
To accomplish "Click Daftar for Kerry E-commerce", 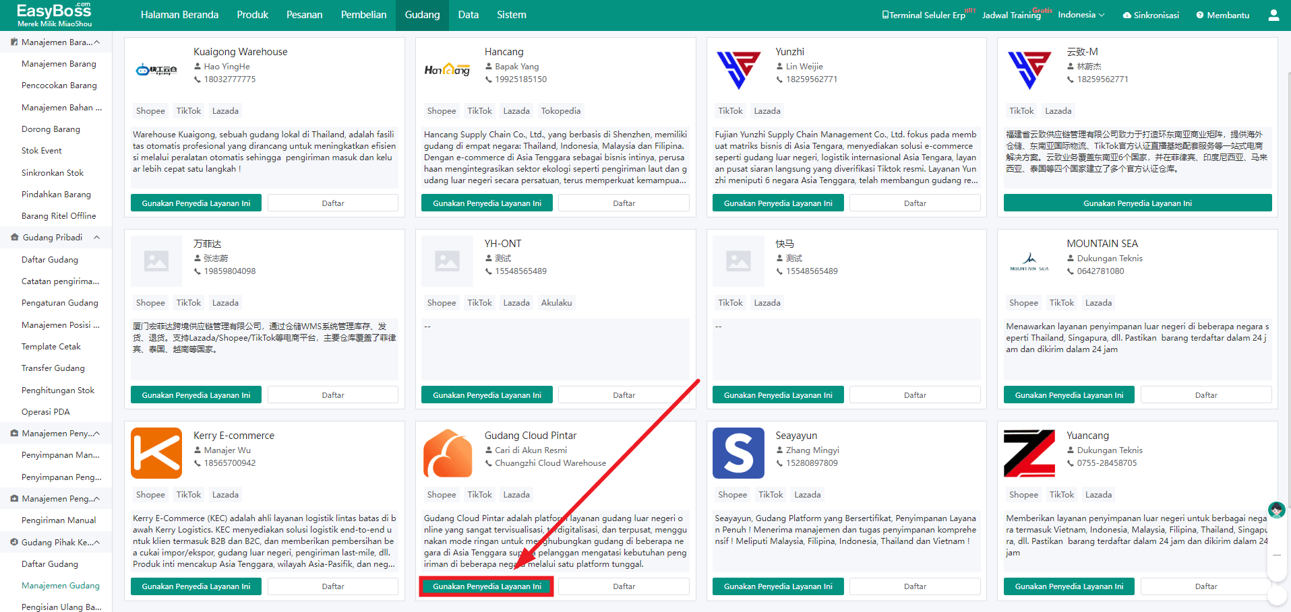I will (x=333, y=586).
